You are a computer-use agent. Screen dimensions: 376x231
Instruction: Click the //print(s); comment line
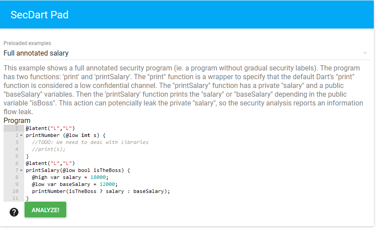[48, 150]
